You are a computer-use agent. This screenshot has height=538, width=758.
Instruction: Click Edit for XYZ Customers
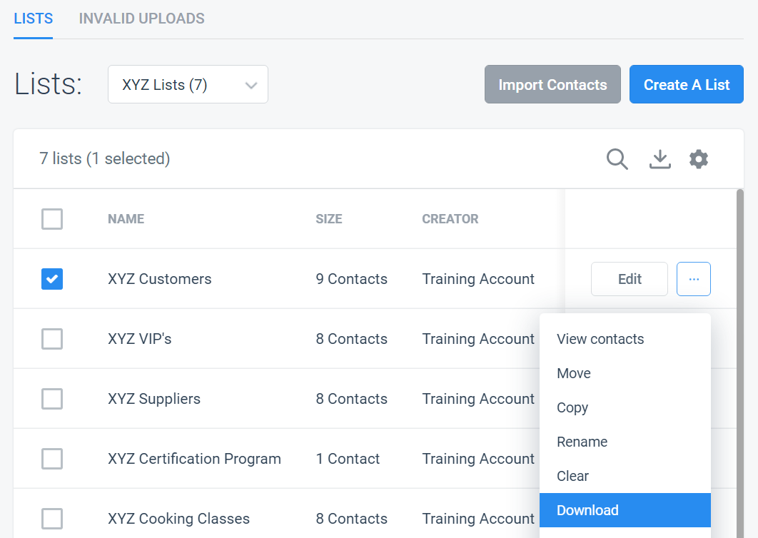tap(630, 279)
